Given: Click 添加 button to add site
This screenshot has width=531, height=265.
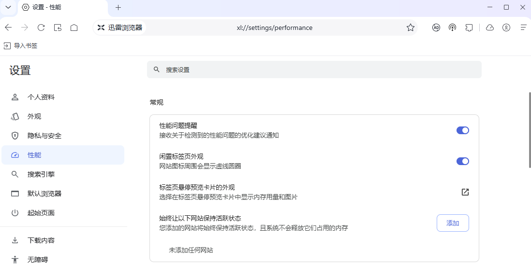Looking at the screenshot, I should [453, 223].
